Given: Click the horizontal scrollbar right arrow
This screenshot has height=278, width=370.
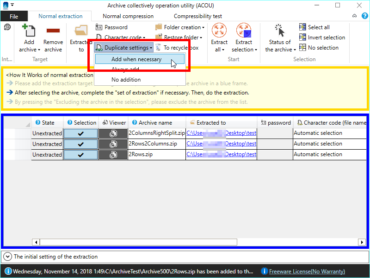Looking at the screenshot, I should pyautogui.click(x=362, y=242).
